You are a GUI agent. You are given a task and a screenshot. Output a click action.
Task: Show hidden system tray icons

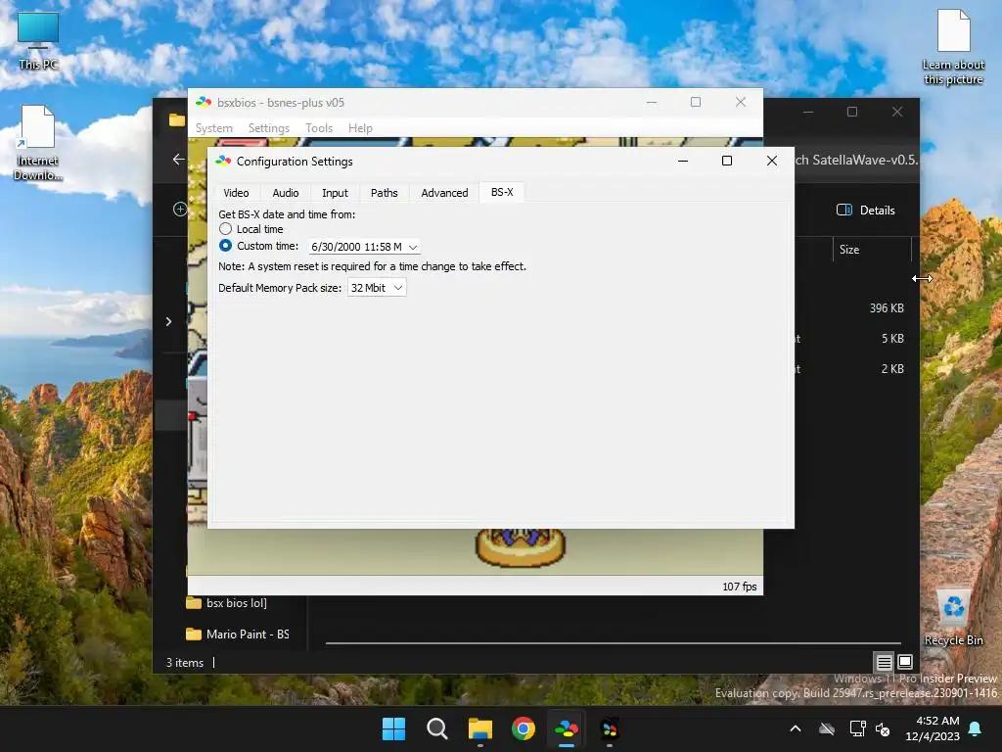point(796,728)
